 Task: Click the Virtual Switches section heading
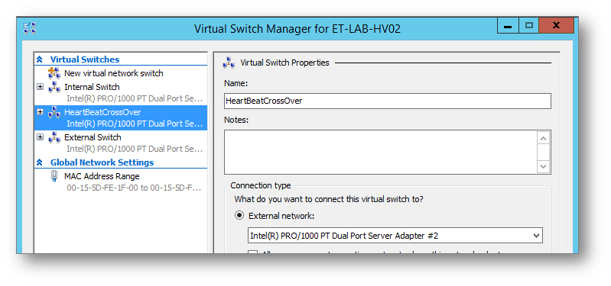85,59
